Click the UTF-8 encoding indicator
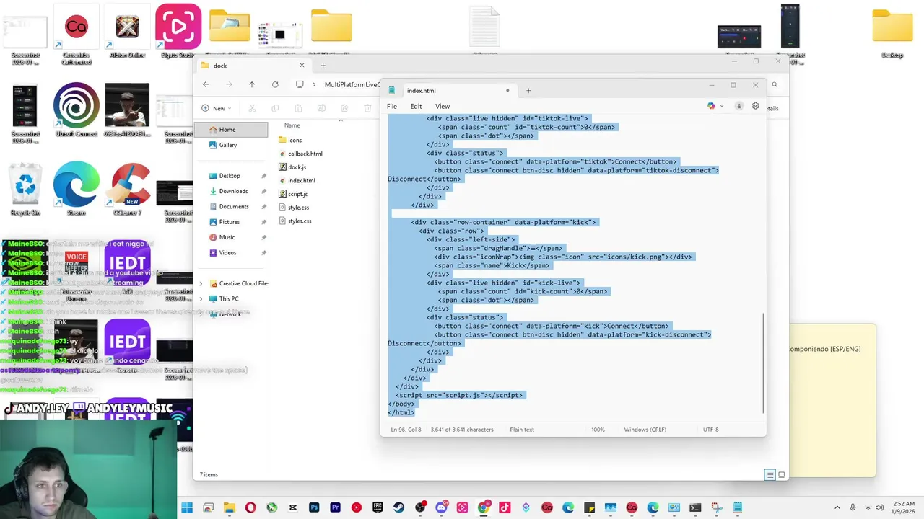This screenshot has height=519, width=924. (x=710, y=430)
